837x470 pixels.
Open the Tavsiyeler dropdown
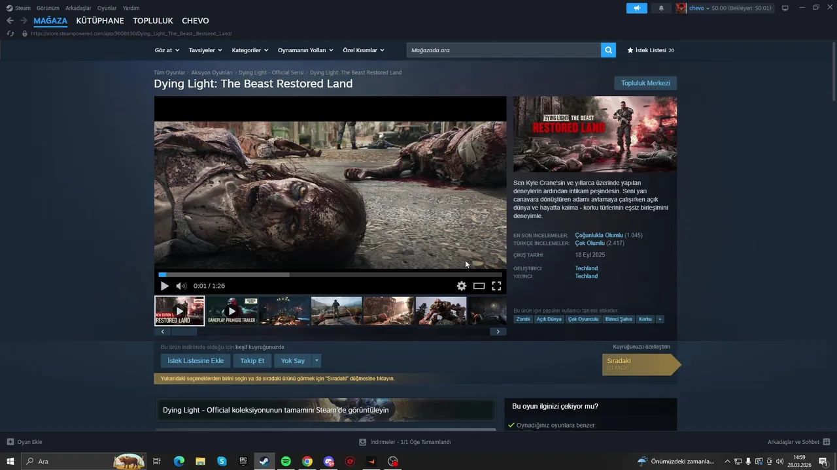tap(205, 50)
